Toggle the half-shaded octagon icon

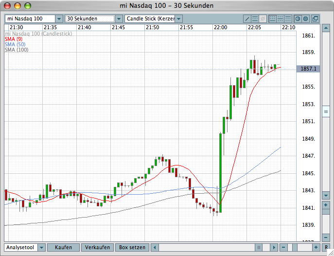click(298, 19)
